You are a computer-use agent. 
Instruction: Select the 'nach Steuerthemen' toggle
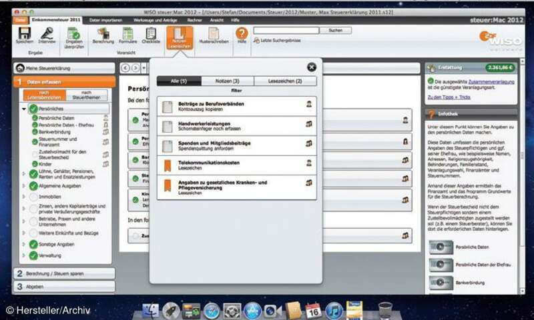(86, 95)
